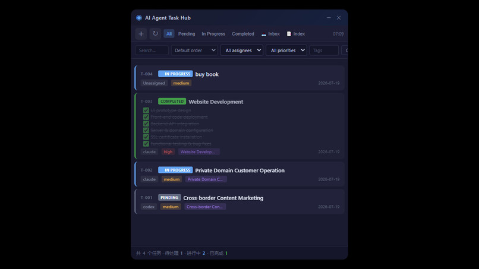
Task: Click the date on Cross-border card
Action: point(329,207)
